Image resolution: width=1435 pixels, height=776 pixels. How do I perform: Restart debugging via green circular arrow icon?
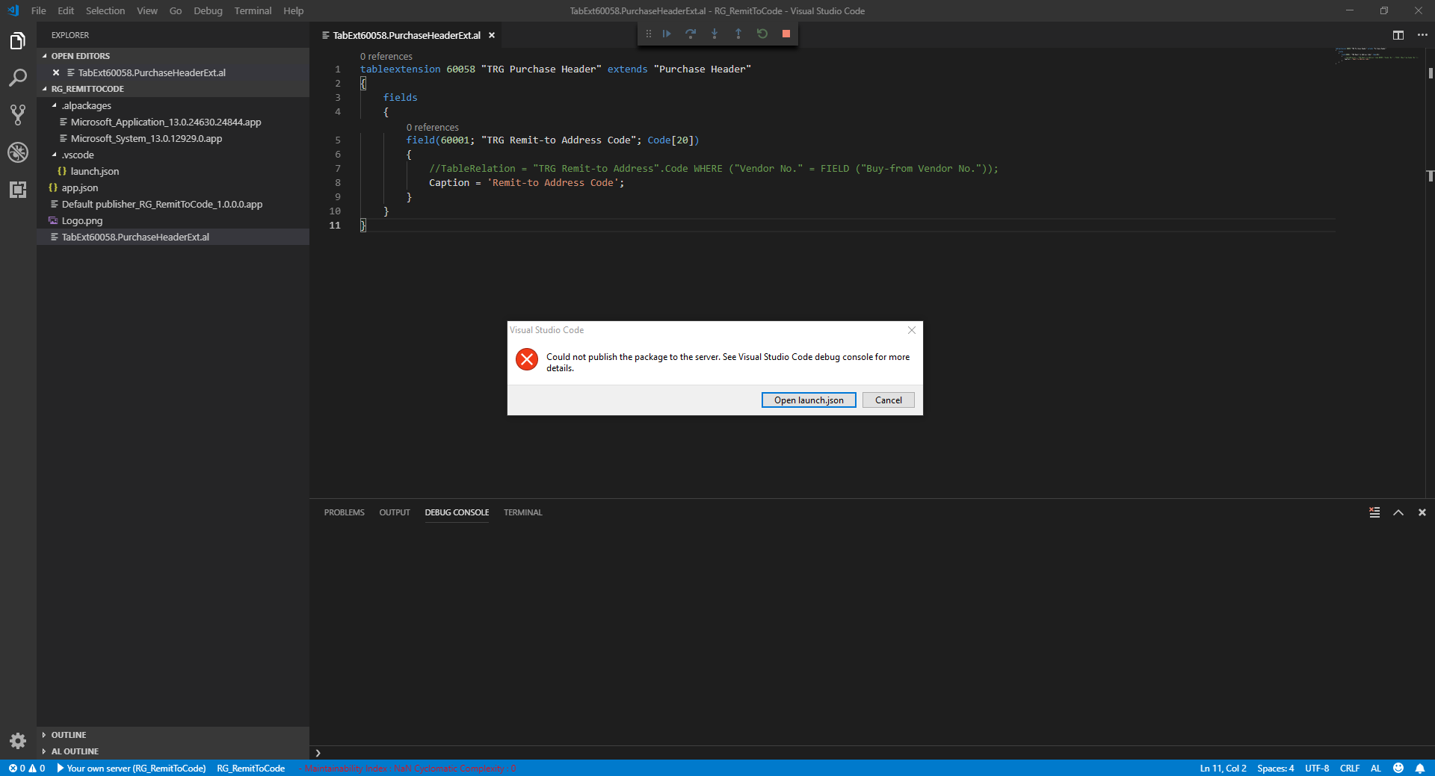coord(762,34)
